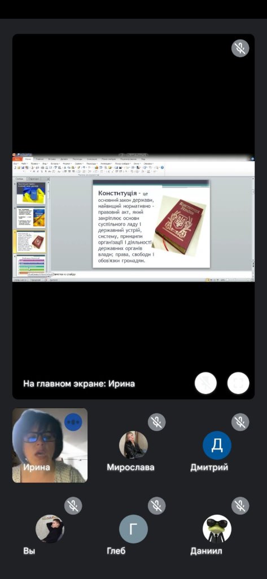
Task: Tap the muted mic icon above Глеб
Action: point(157,506)
